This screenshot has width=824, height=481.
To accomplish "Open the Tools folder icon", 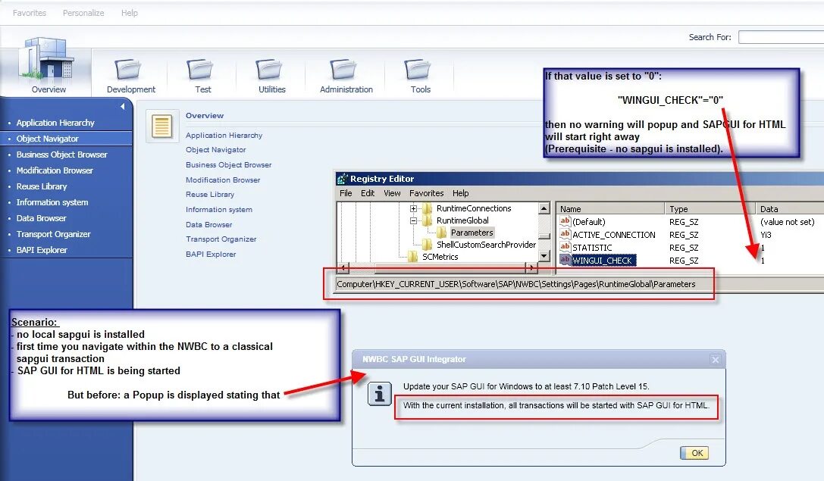I will click(418, 70).
